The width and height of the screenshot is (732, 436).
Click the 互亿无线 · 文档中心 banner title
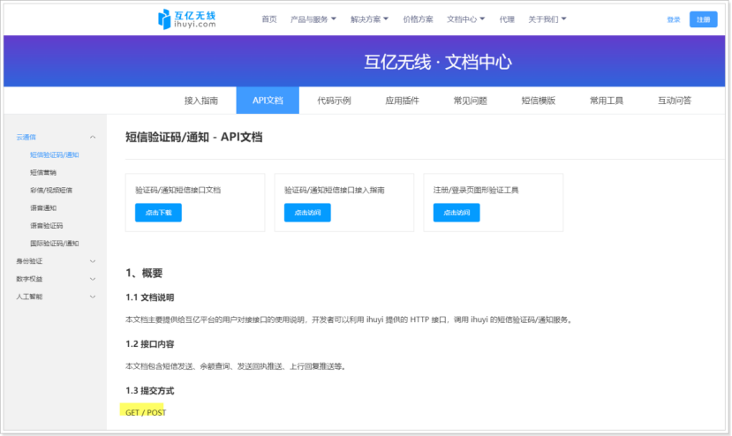click(x=438, y=62)
